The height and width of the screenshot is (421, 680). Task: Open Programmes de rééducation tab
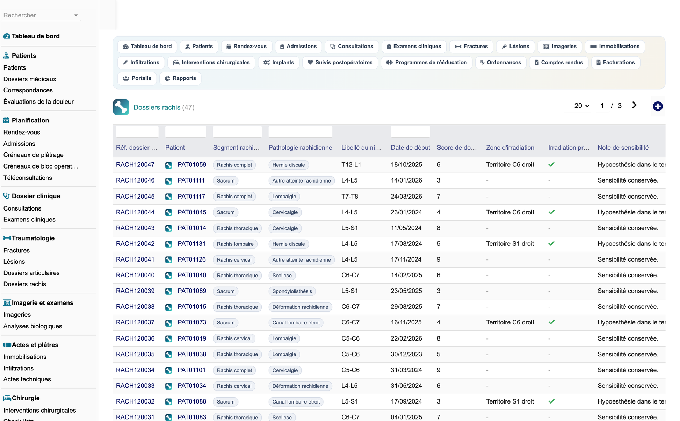coord(426,63)
